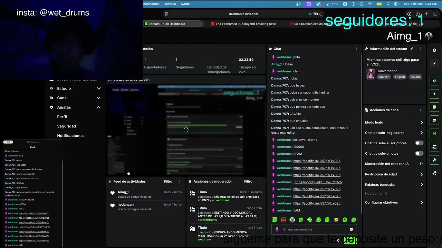The width and height of the screenshot is (442, 248).
Task: Toggle the channel actions camera icon in sidebar
Action: tap(434, 147)
